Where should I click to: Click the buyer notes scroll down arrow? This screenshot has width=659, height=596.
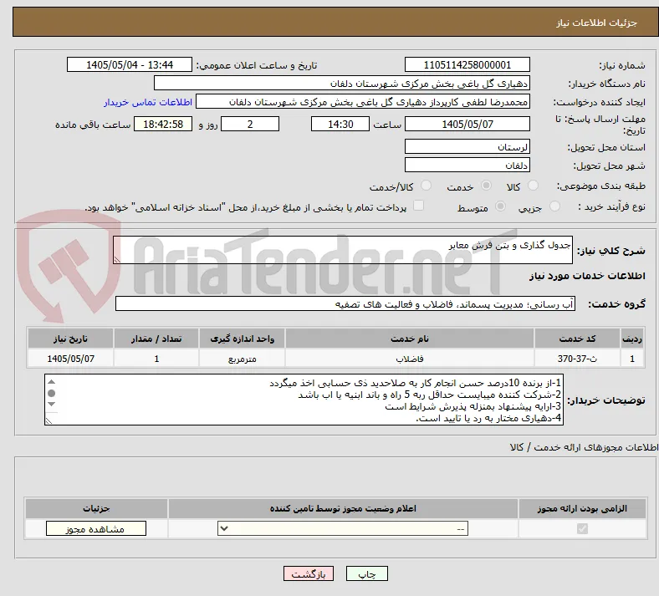[51, 404]
